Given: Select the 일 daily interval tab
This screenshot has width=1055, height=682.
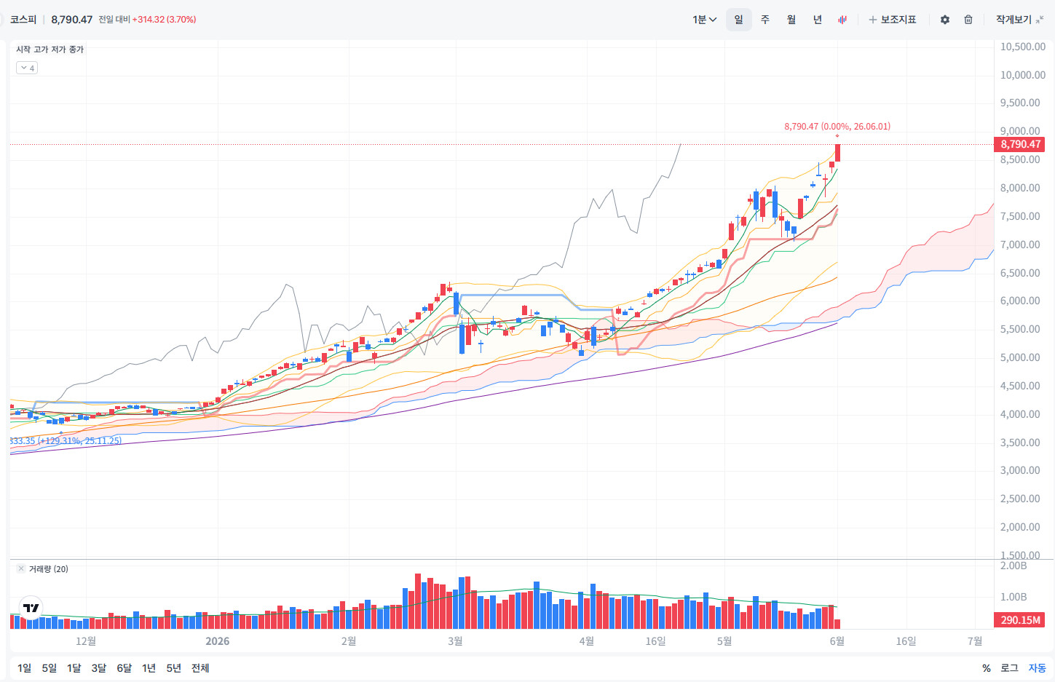Looking at the screenshot, I should pos(738,20).
